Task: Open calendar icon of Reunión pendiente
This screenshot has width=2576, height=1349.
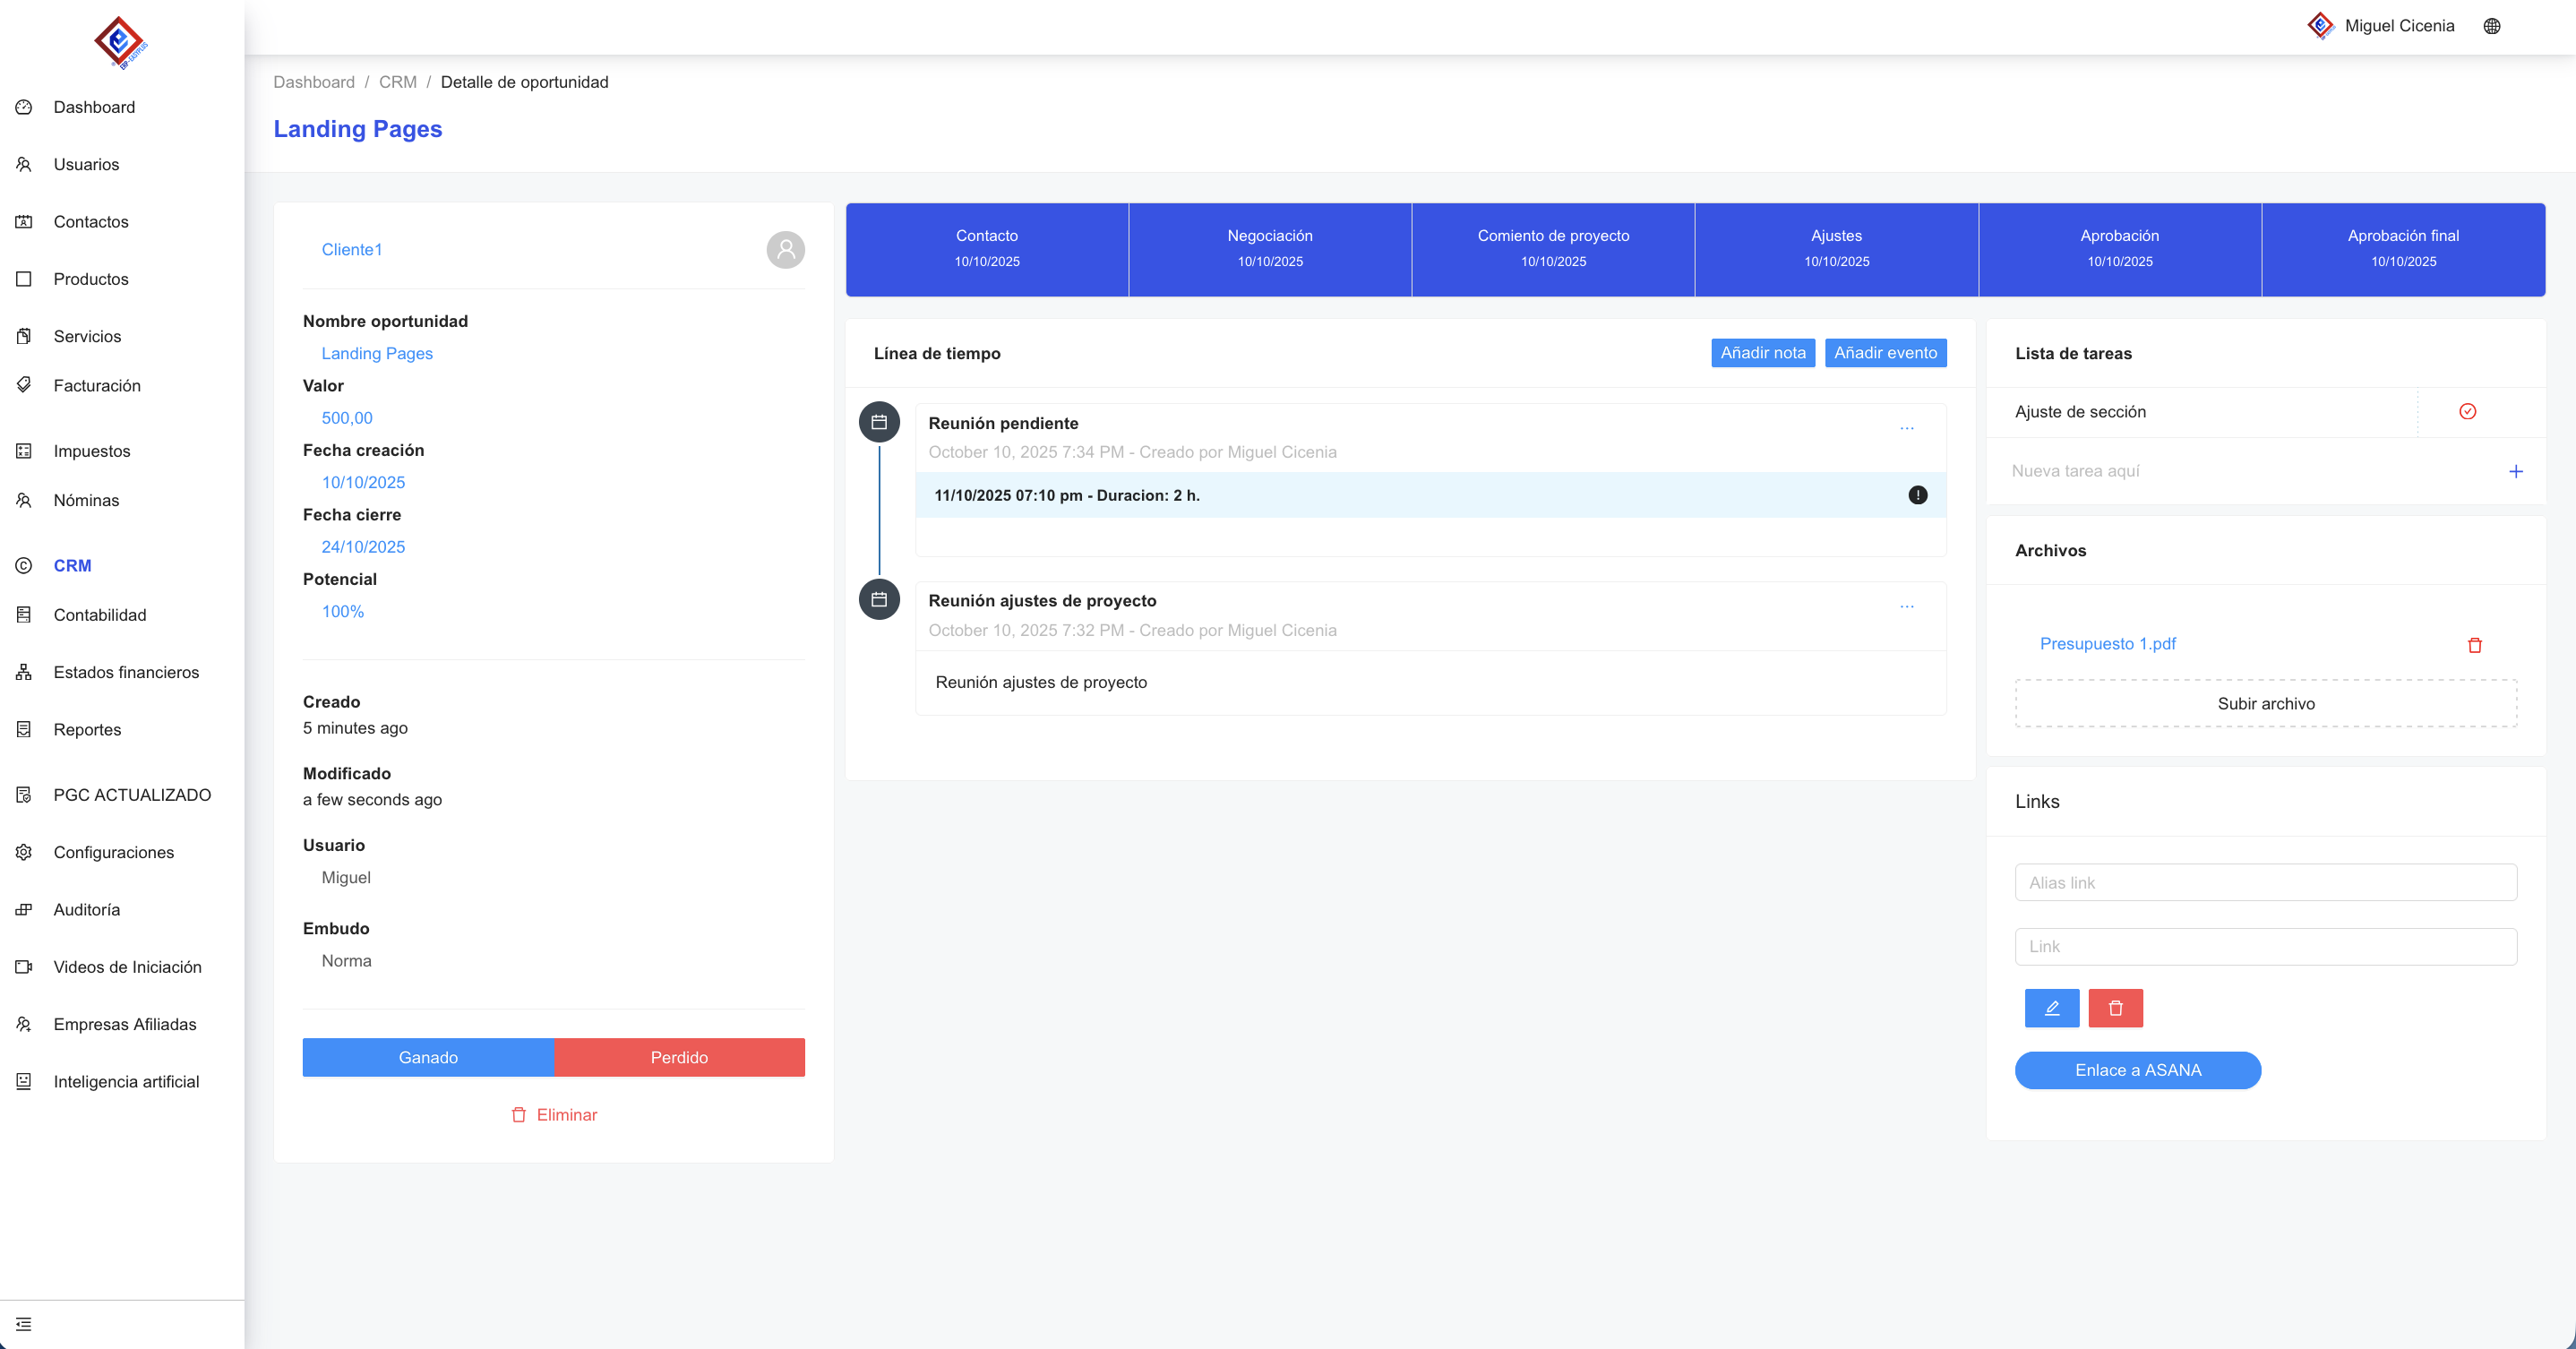Action: 879,422
